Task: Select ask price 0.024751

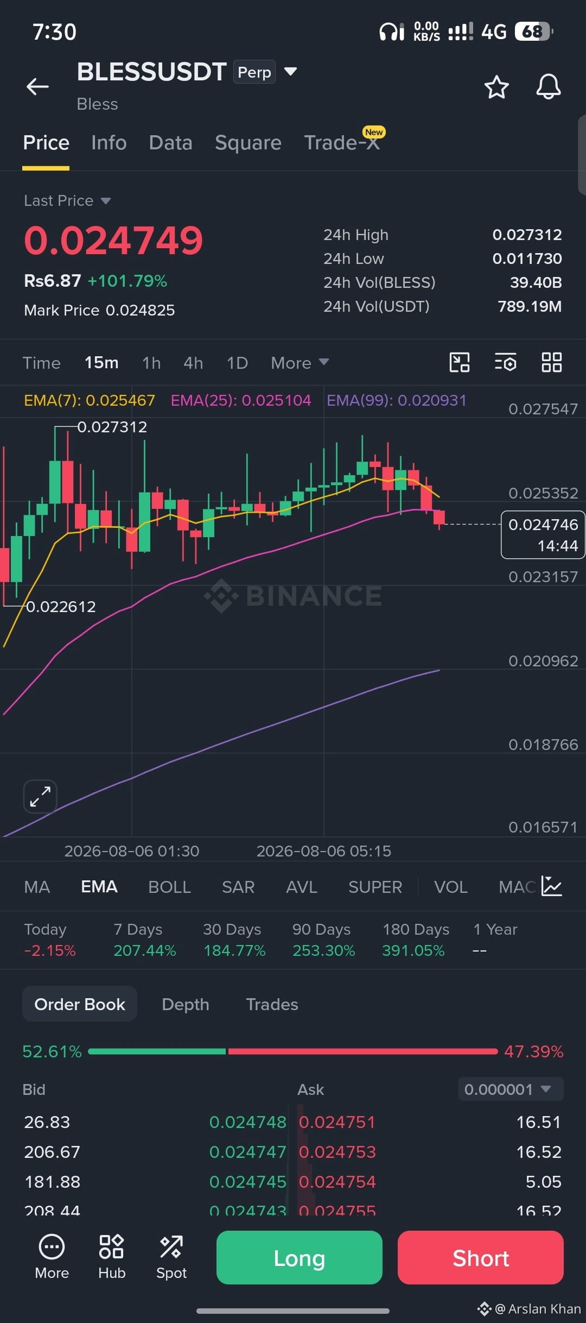Action: pyautogui.click(x=337, y=1122)
